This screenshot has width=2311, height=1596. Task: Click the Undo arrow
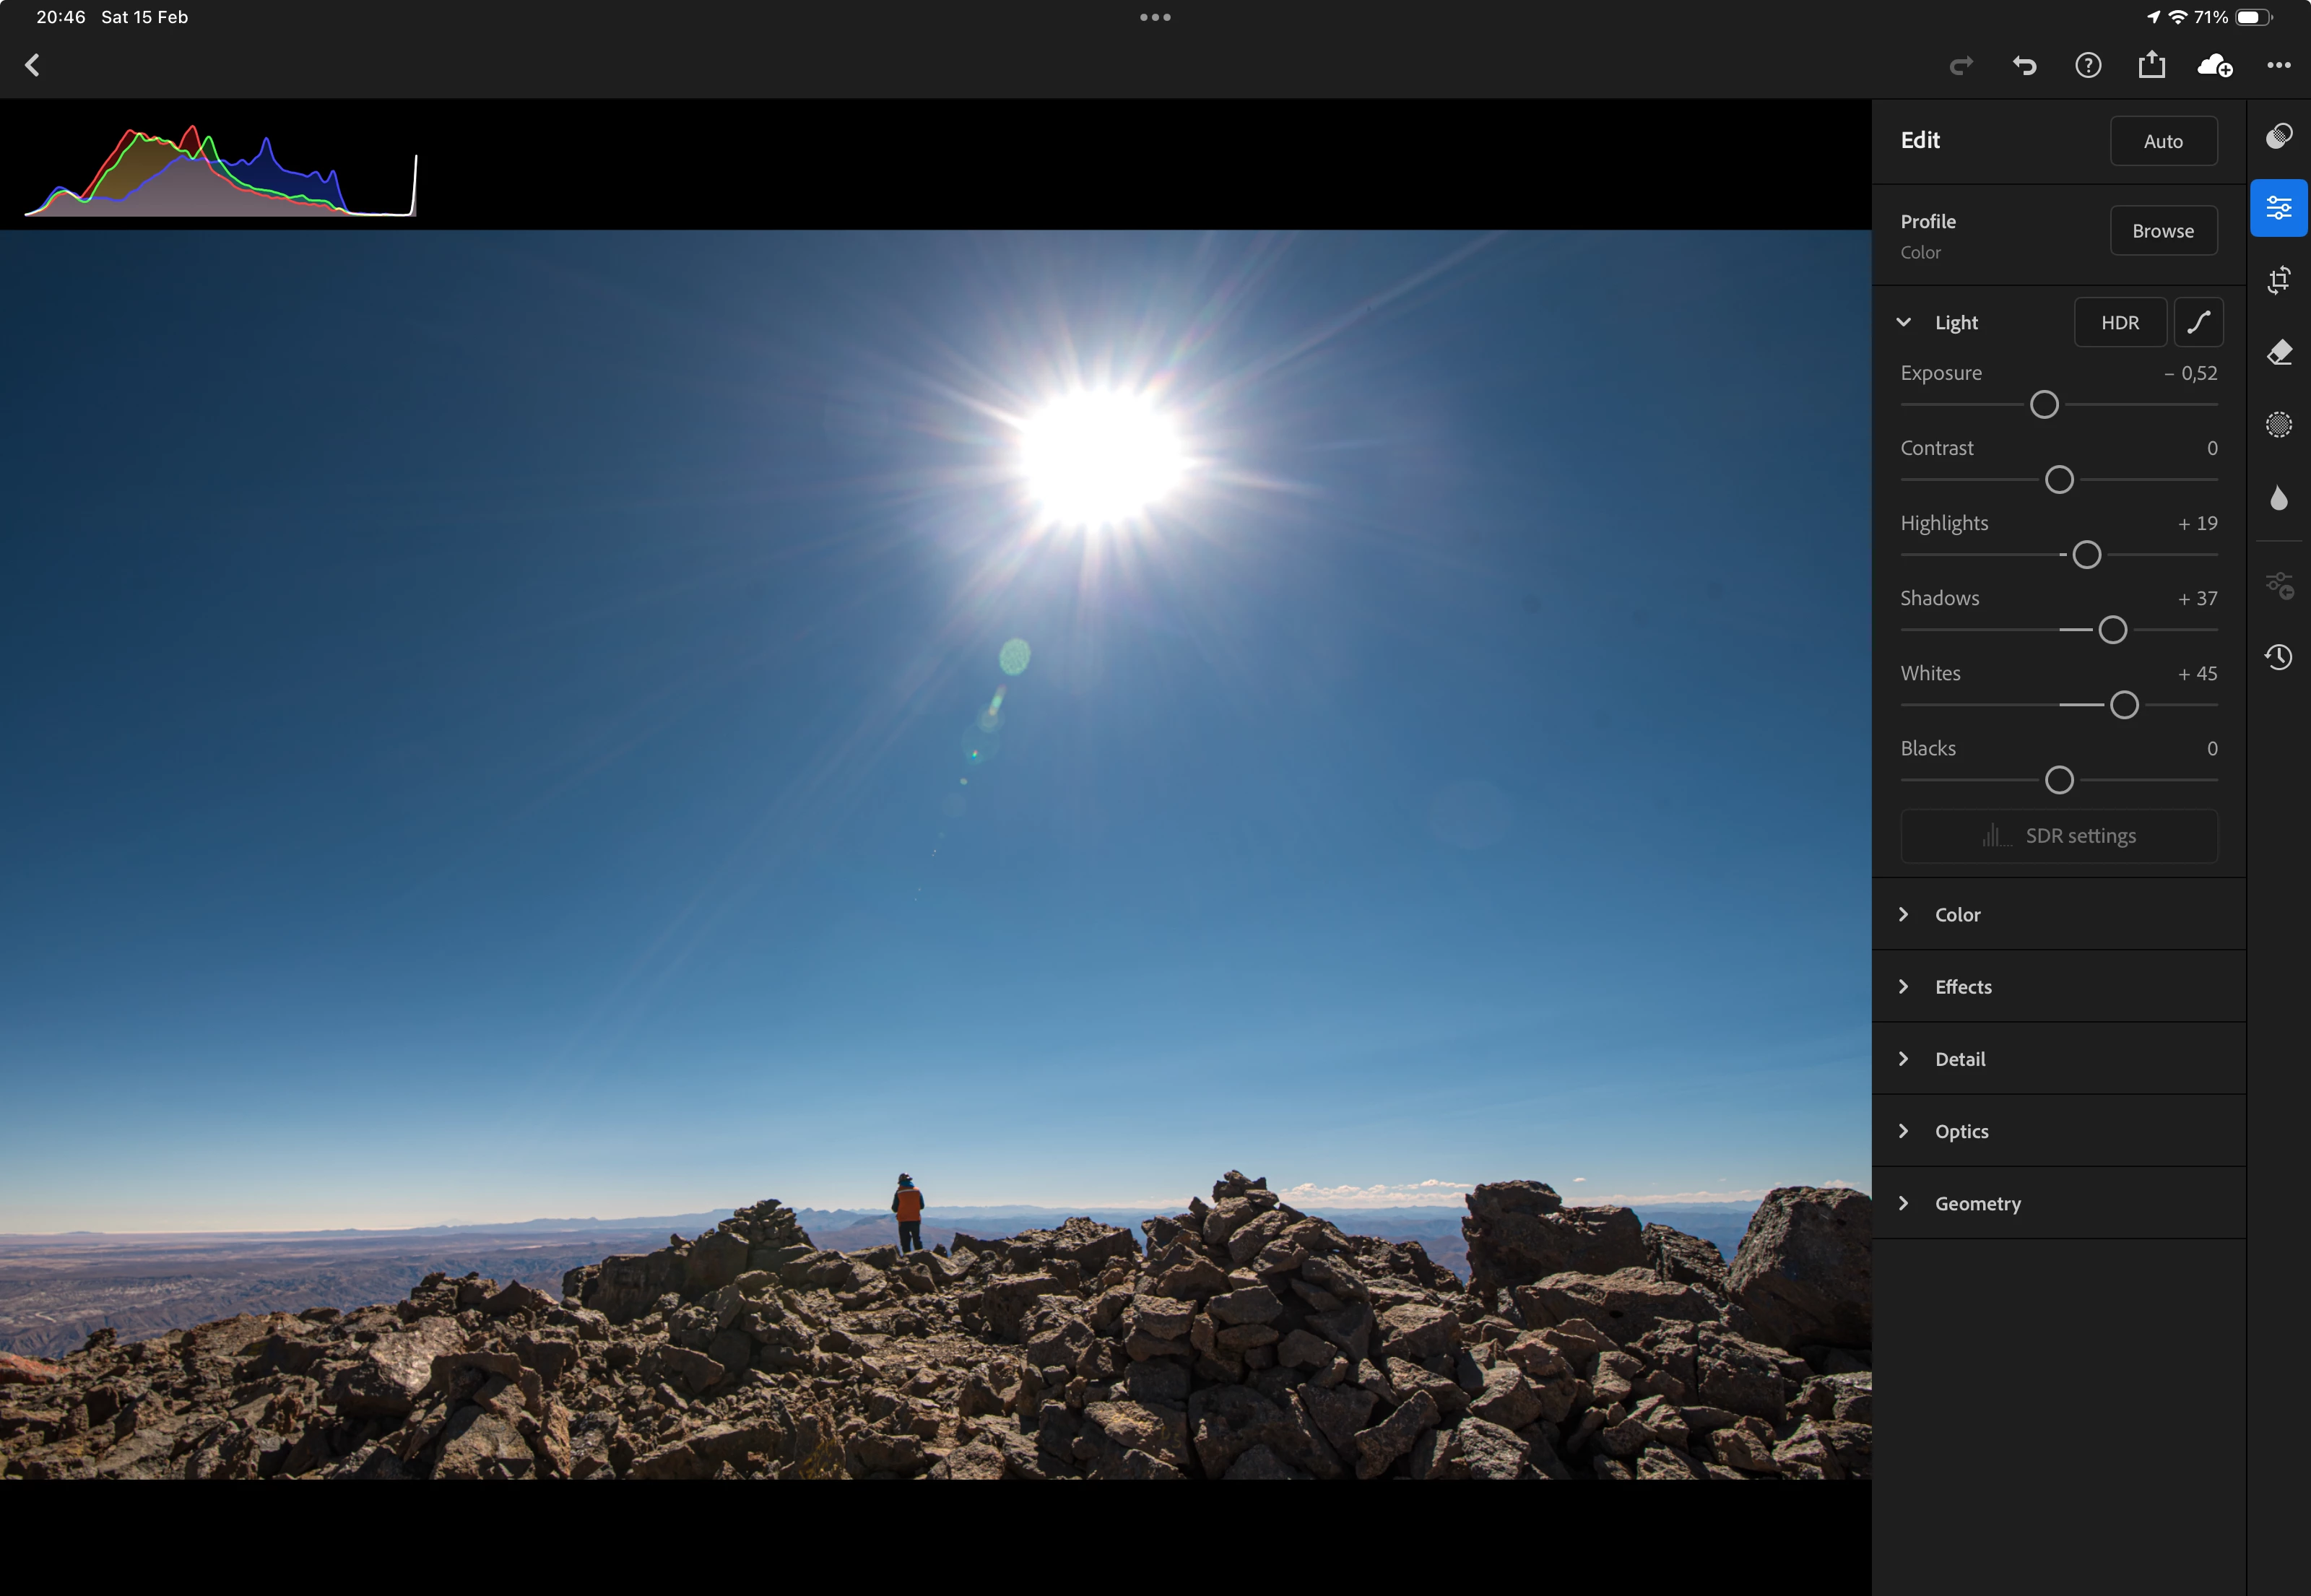point(2024,66)
